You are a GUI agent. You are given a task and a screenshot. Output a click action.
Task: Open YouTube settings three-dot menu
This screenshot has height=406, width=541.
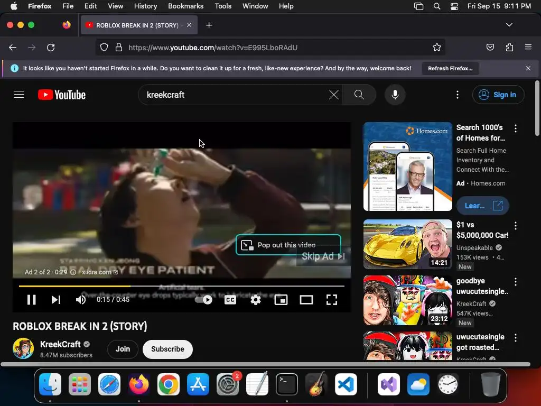click(458, 95)
